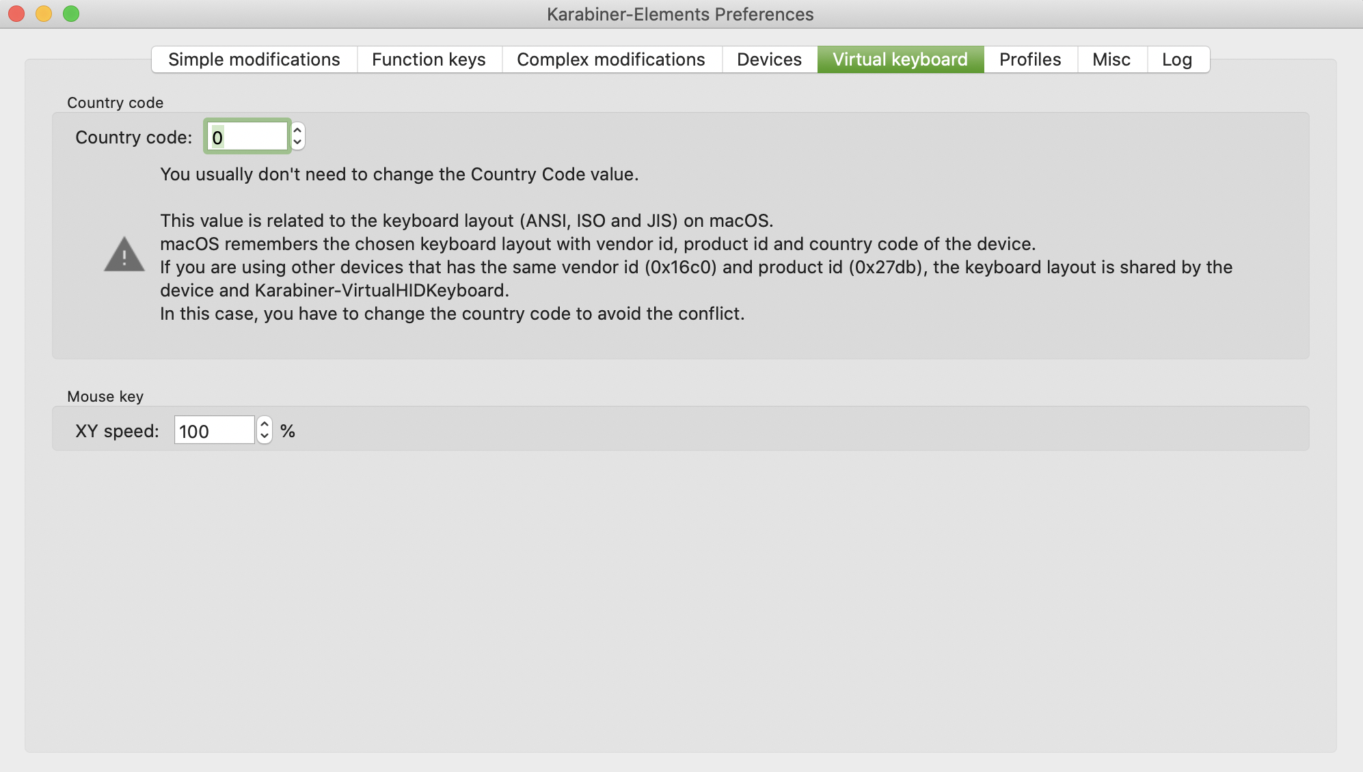The image size is (1363, 772).
Task: Switch to the Misc tab
Action: [x=1111, y=59]
